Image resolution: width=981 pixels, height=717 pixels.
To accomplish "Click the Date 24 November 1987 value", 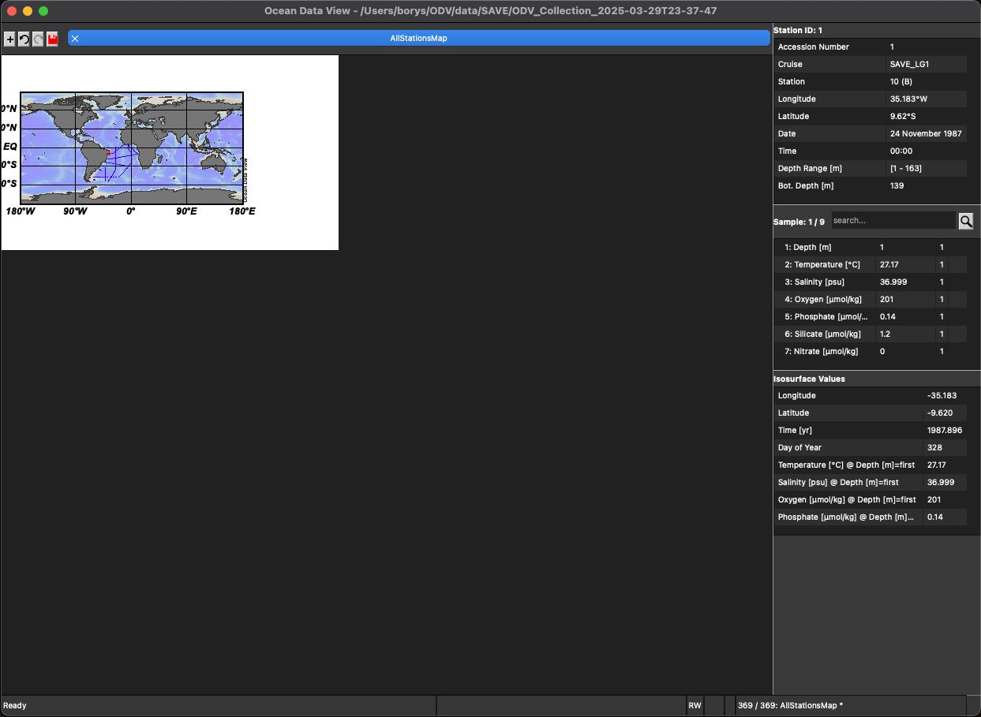I will click(x=926, y=134).
